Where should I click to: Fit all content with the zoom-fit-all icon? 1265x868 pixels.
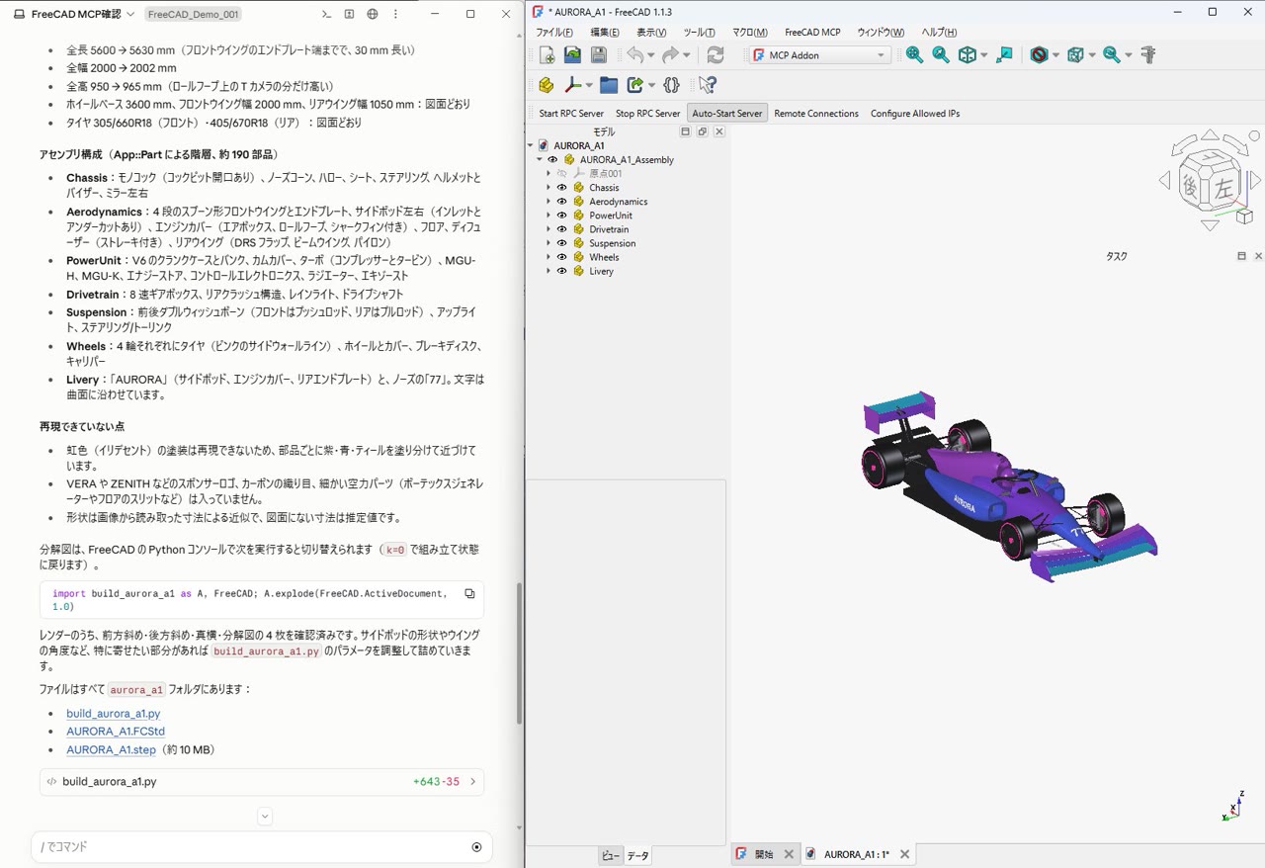(914, 55)
